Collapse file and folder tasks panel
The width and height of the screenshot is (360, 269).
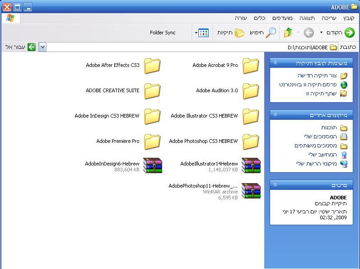pos(276,63)
